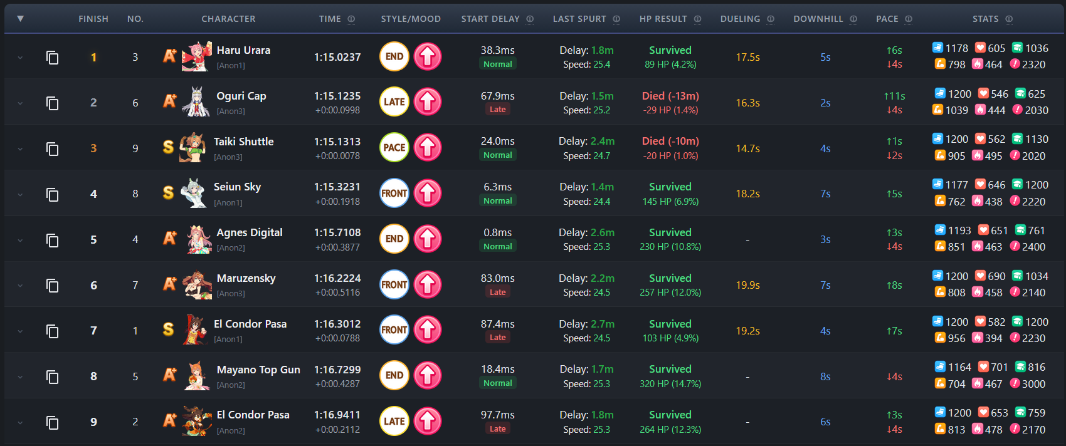This screenshot has height=446, width=1066.
Task: Click time value 1:15.0237
Action: (337, 57)
